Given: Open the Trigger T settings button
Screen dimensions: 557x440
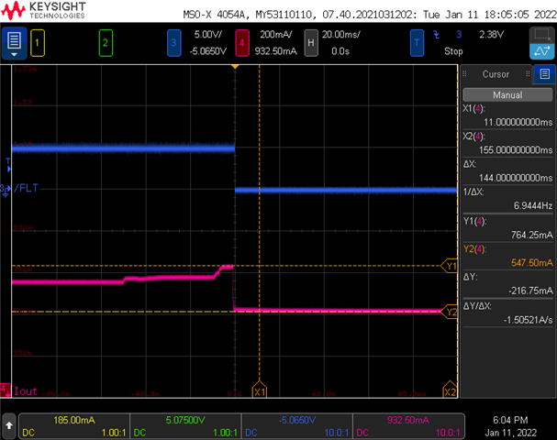Looking at the screenshot, I should click(417, 43).
